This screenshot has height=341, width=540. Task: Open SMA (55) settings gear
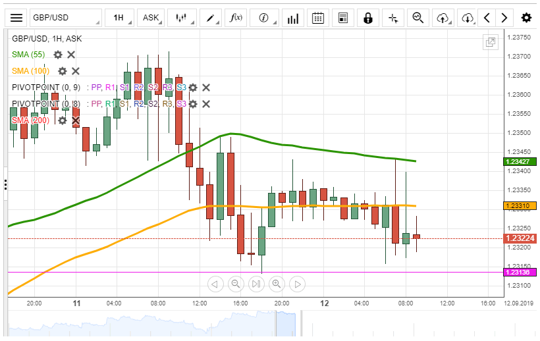click(58, 55)
